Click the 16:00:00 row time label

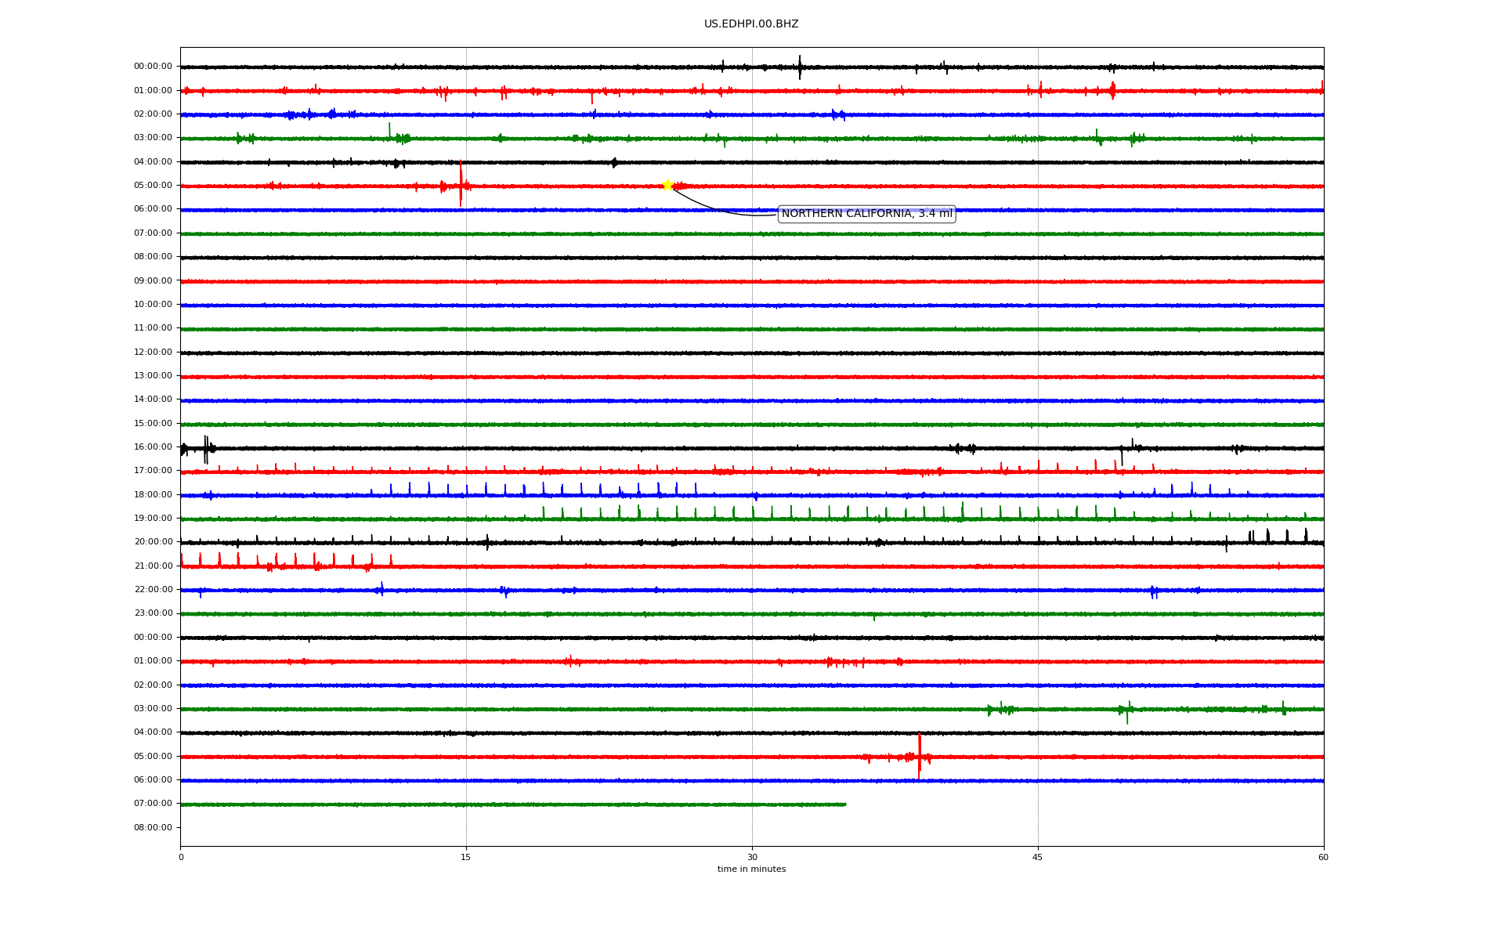point(153,447)
